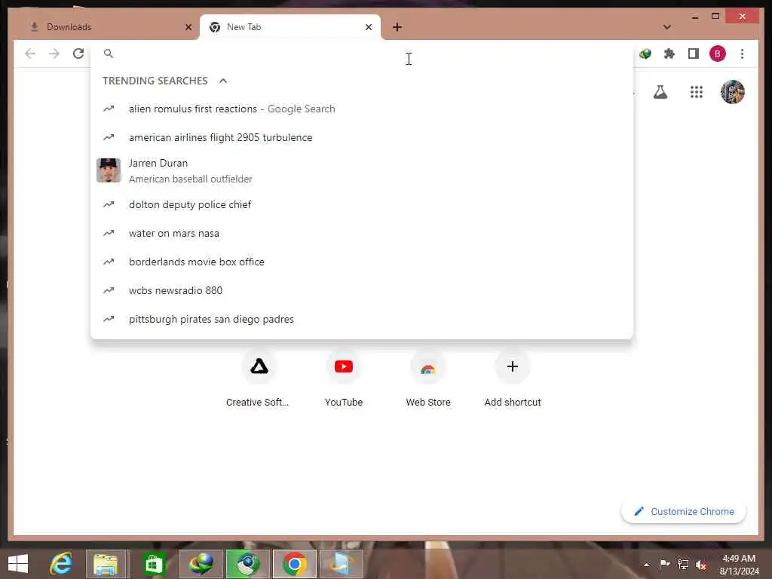Open the Chrome three-dot menu
The height and width of the screenshot is (579, 772).
(742, 54)
